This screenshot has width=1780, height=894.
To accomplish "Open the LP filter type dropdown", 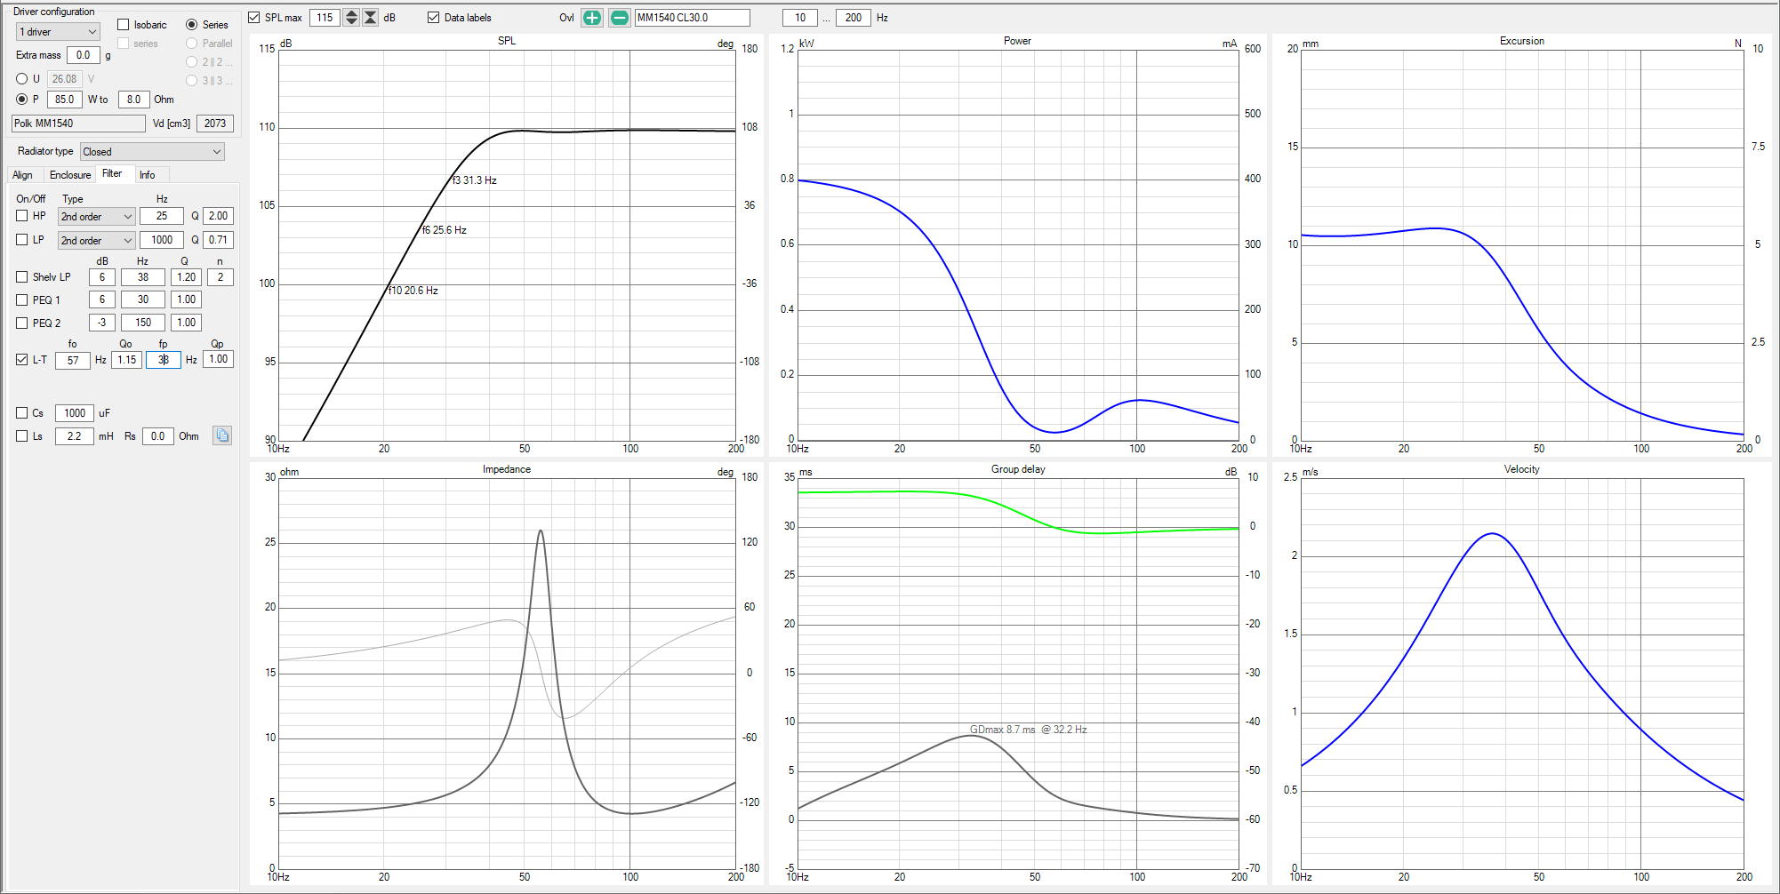I will pos(97,241).
